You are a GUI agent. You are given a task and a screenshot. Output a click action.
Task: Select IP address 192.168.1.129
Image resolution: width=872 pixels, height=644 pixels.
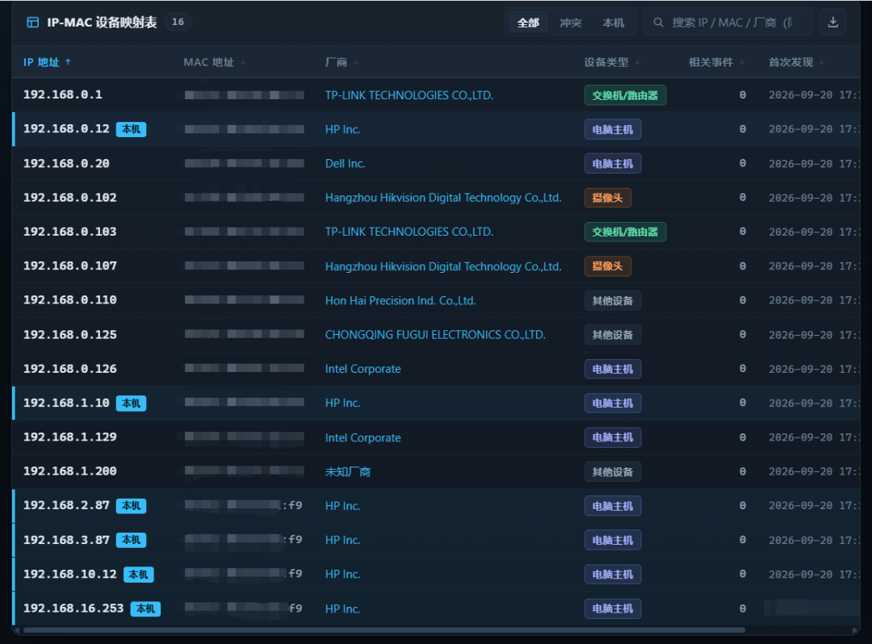[x=70, y=437]
